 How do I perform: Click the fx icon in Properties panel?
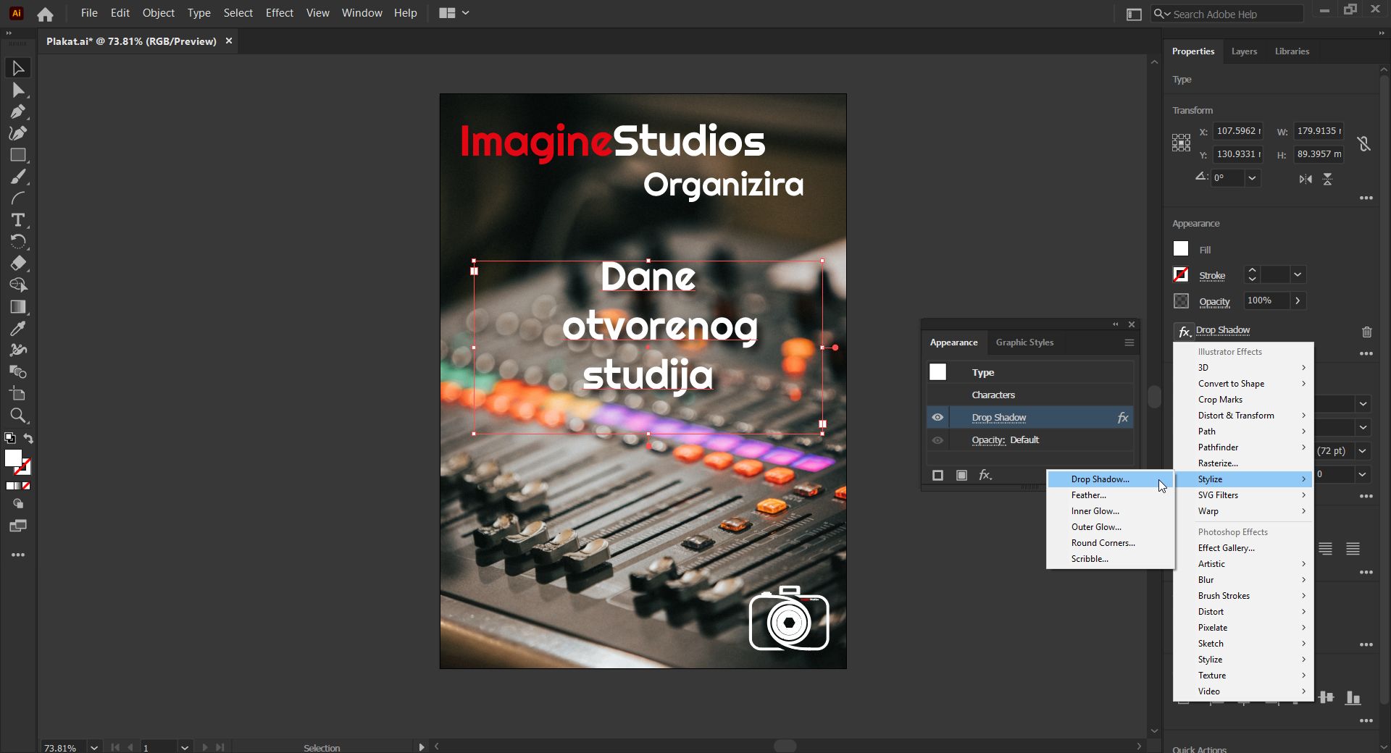[x=1184, y=332]
